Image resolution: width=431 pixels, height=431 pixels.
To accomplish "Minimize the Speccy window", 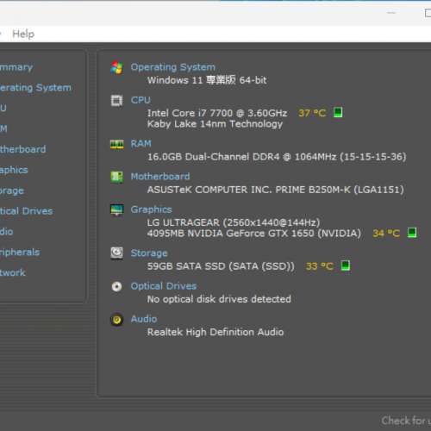I will pyautogui.click(x=391, y=13).
